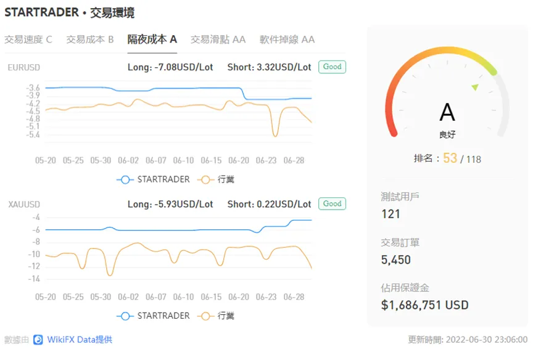Toggle STARTRADER series in EURUSD chart legend
This screenshot has height=352, width=533.
[153, 179]
